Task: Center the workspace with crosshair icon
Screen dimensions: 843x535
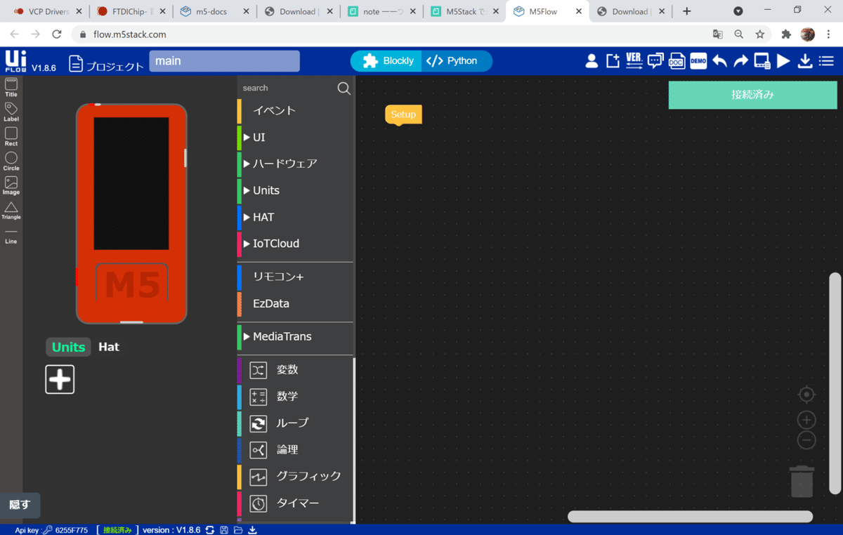Action: click(x=806, y=395)
